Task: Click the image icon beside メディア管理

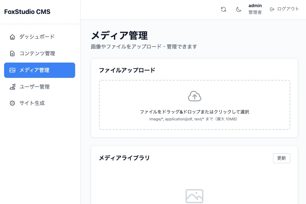Action: 13,70
